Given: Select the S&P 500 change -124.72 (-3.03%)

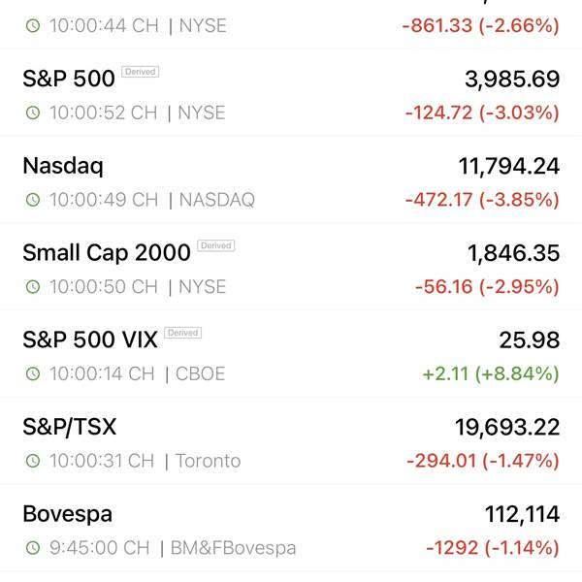Looking at the screenshot, I should pos(482,113).
